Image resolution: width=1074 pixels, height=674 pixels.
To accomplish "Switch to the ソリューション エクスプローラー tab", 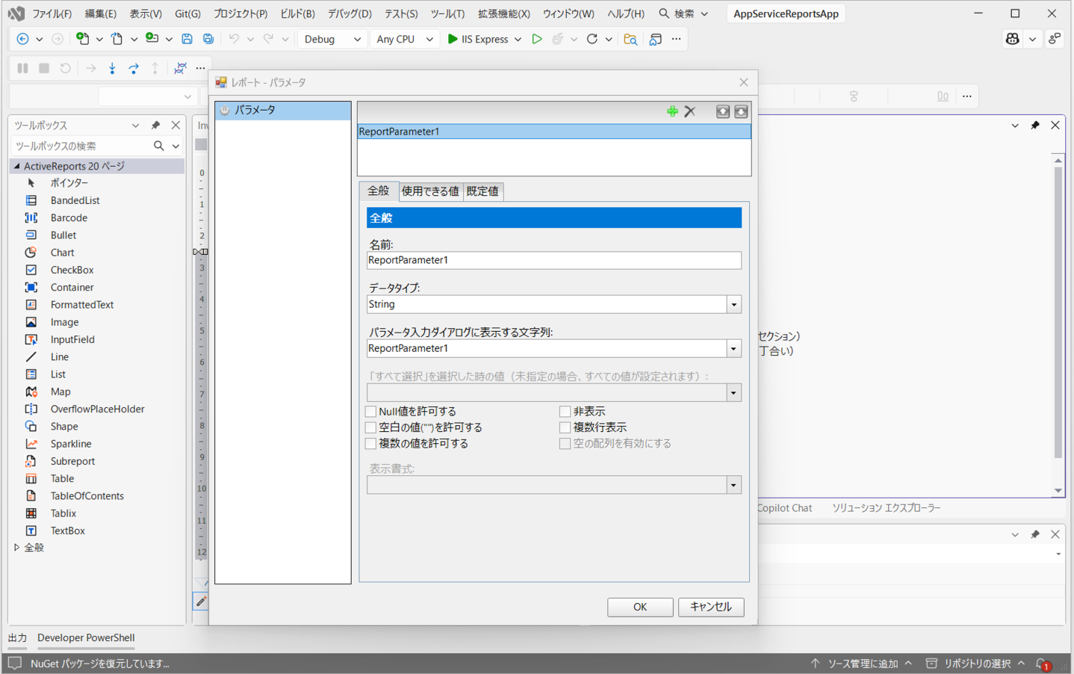I will (x=887, y=508).
